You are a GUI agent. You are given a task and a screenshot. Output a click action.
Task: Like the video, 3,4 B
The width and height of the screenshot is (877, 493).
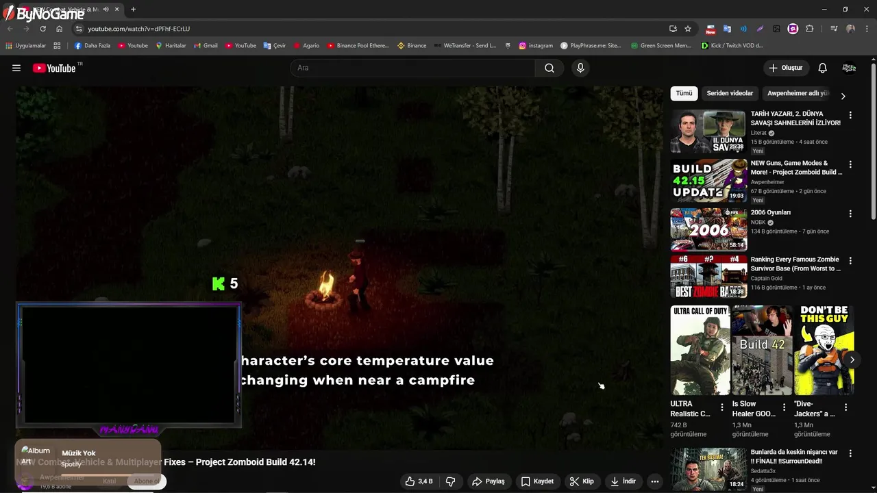coord(418,481)
